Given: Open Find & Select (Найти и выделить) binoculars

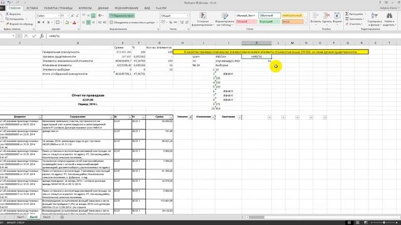Looking at the screenshot, I should tap(389, 19).
